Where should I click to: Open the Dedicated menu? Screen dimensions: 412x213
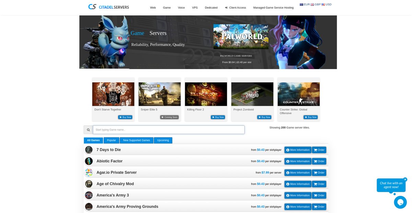point(211,8)
